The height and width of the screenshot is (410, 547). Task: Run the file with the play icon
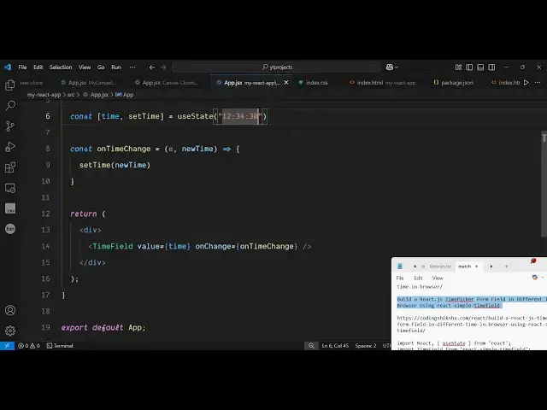click(526, 83)
